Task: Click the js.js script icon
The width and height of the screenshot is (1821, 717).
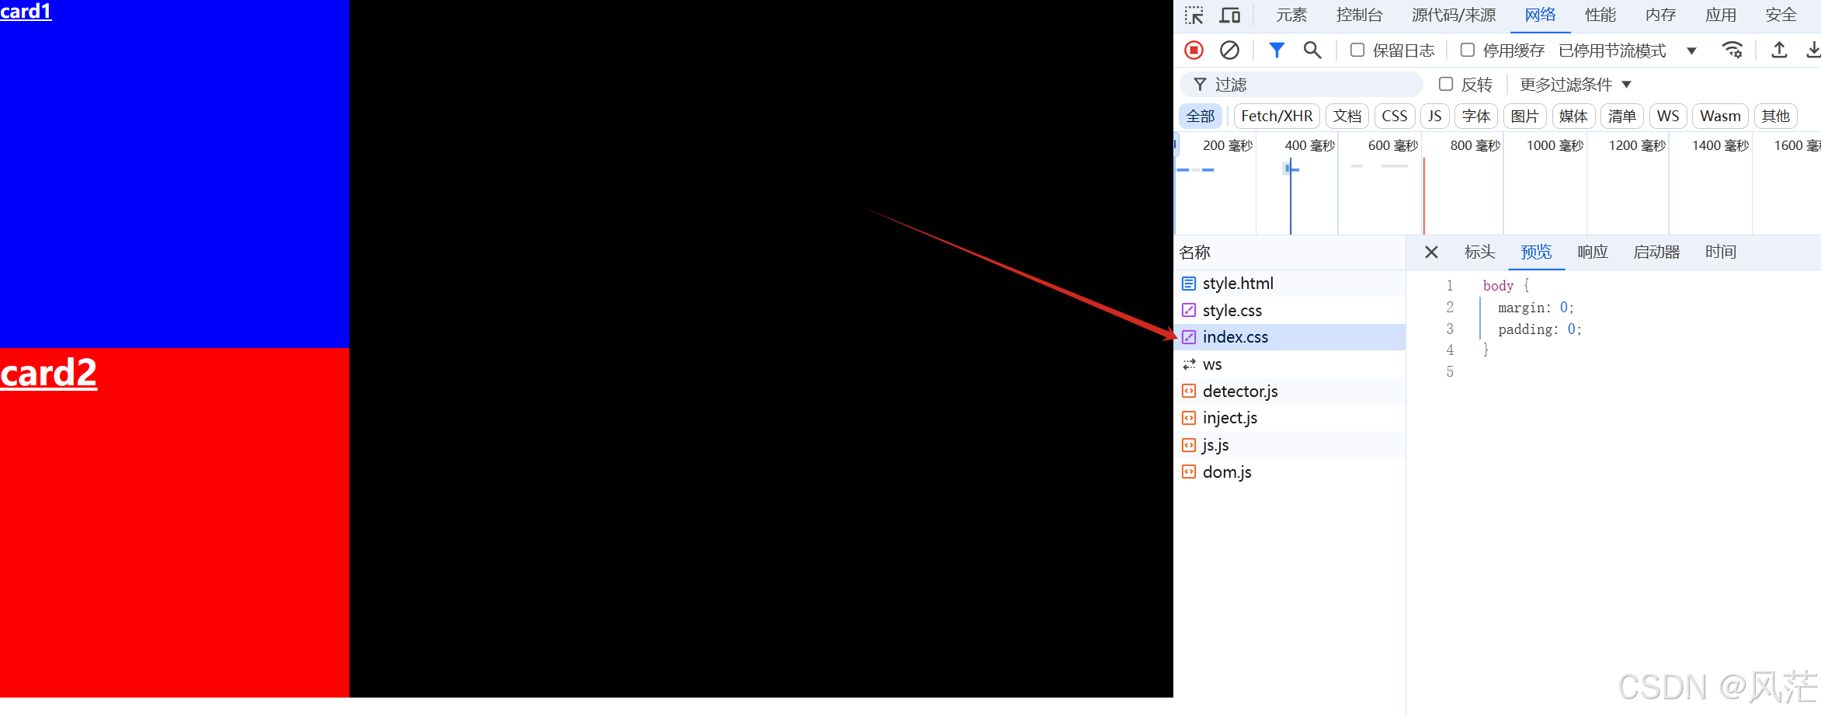Action: (1189, 445)
